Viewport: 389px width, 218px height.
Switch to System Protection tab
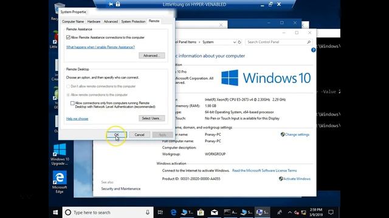tap(133, 22)
